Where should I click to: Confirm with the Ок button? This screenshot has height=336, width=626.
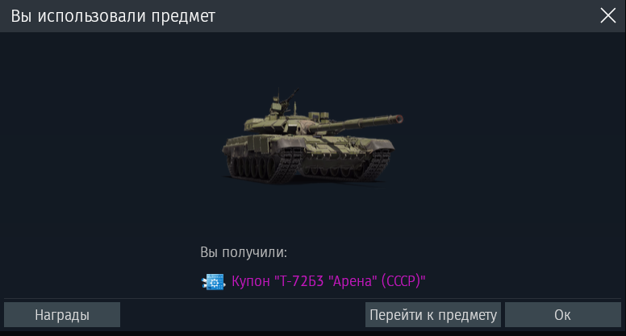(562, 315)
